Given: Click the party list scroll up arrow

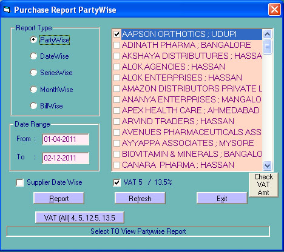Looking at the screenshot, I should click(267, 34).
